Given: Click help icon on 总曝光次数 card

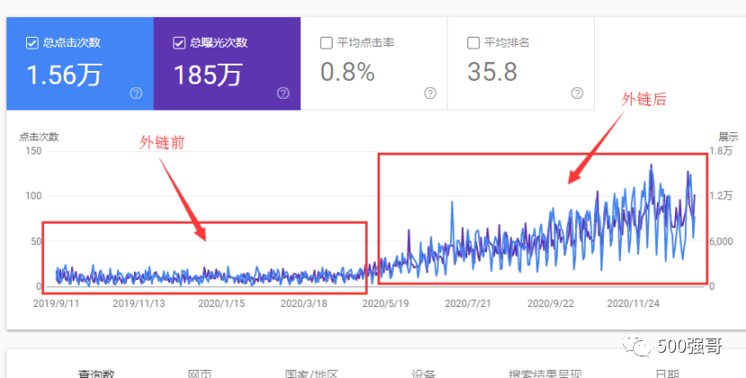Looking at the screenshot, I should click(x=283, y=92).
